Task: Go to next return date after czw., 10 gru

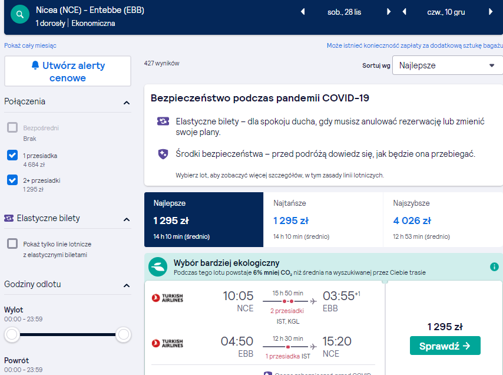Action: [x=491, y=12]
